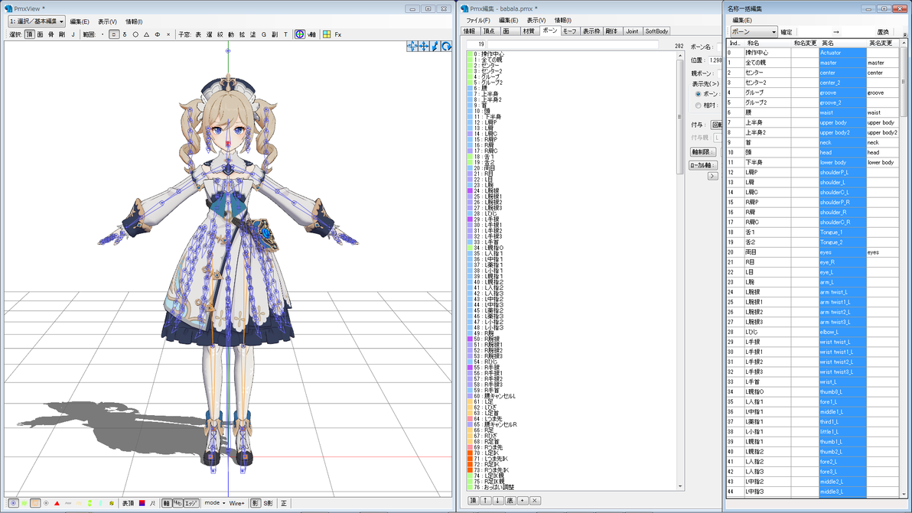The height and width of the screenshot is (513, 912).
Task: Open the T sub-window
Action: click(x=285, y=35)
